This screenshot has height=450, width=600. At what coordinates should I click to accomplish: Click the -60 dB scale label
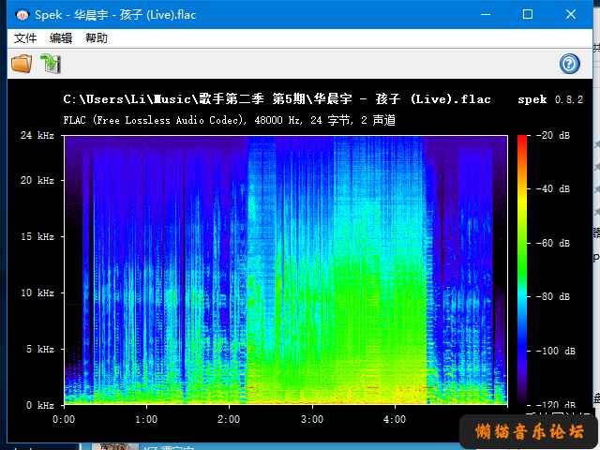coord(552,243)
